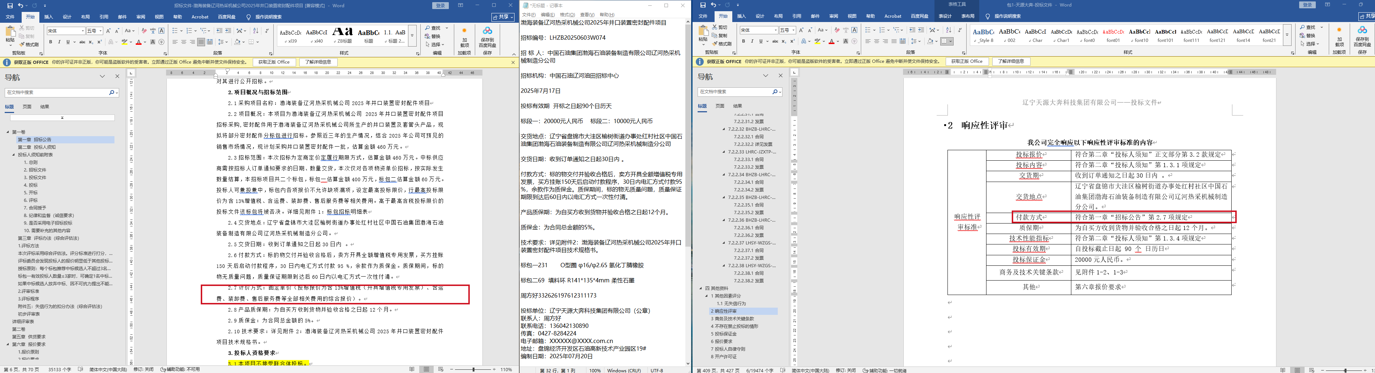Close the navigation pane in right Word

780,76
